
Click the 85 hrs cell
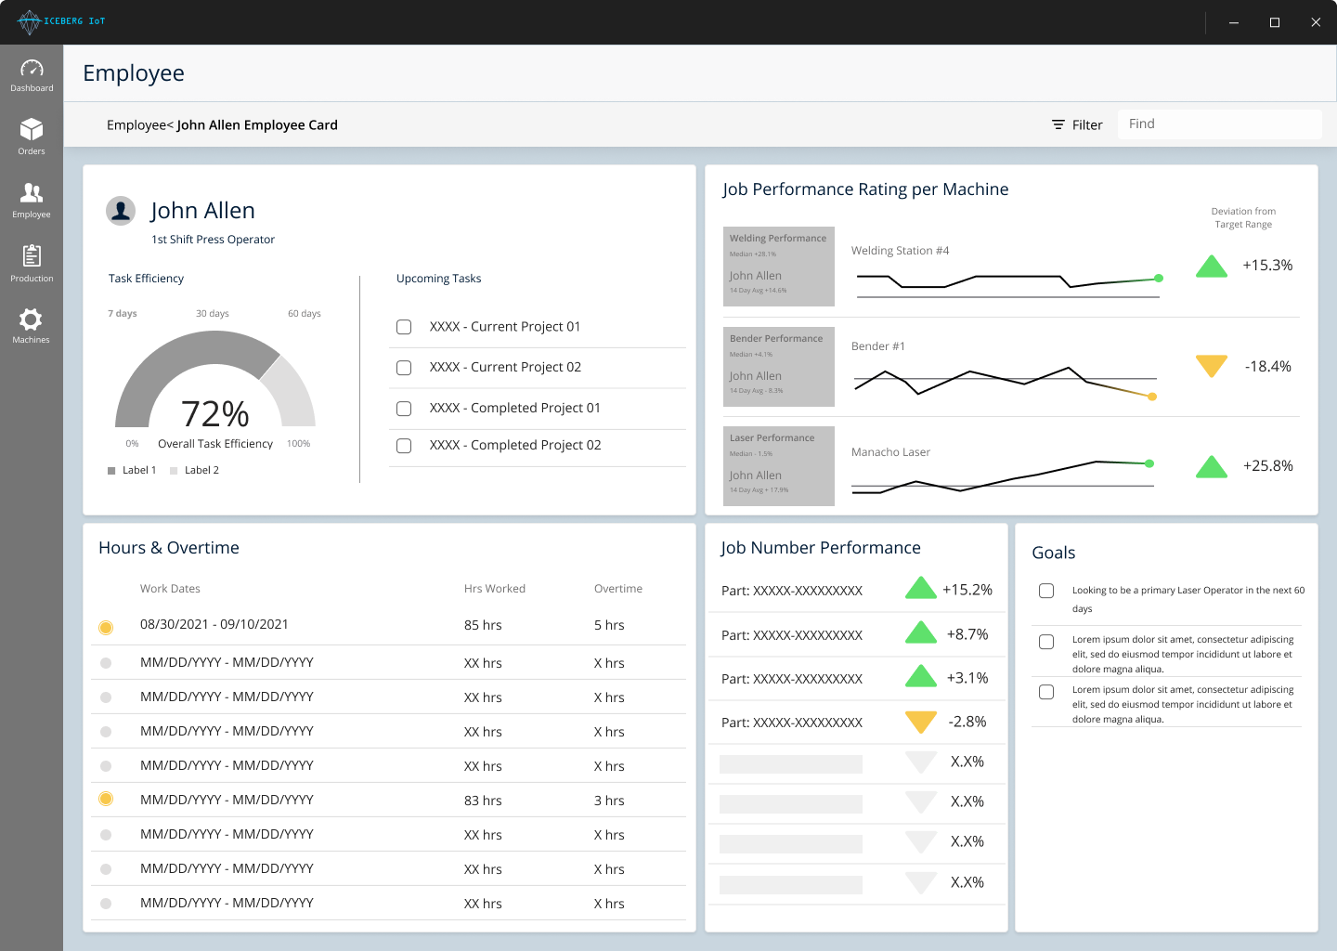click(x=483, y=625)
